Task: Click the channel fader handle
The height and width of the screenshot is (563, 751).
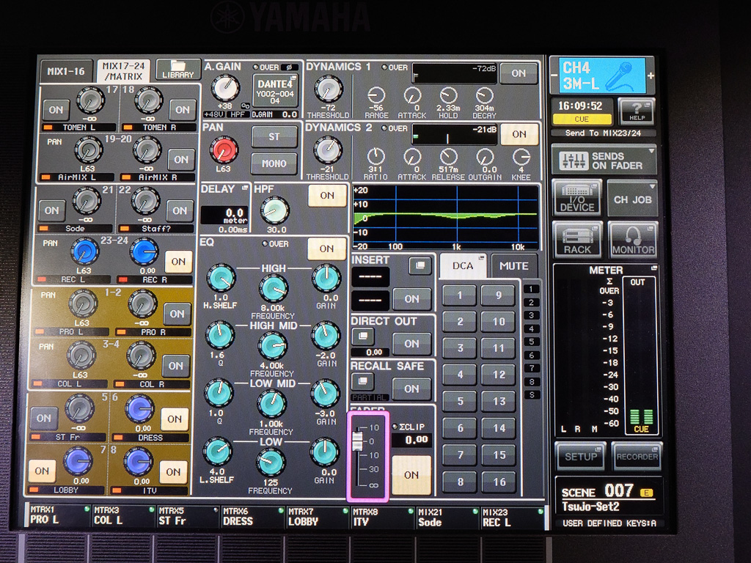Action: pyautogui.click(x=358, y=441)
